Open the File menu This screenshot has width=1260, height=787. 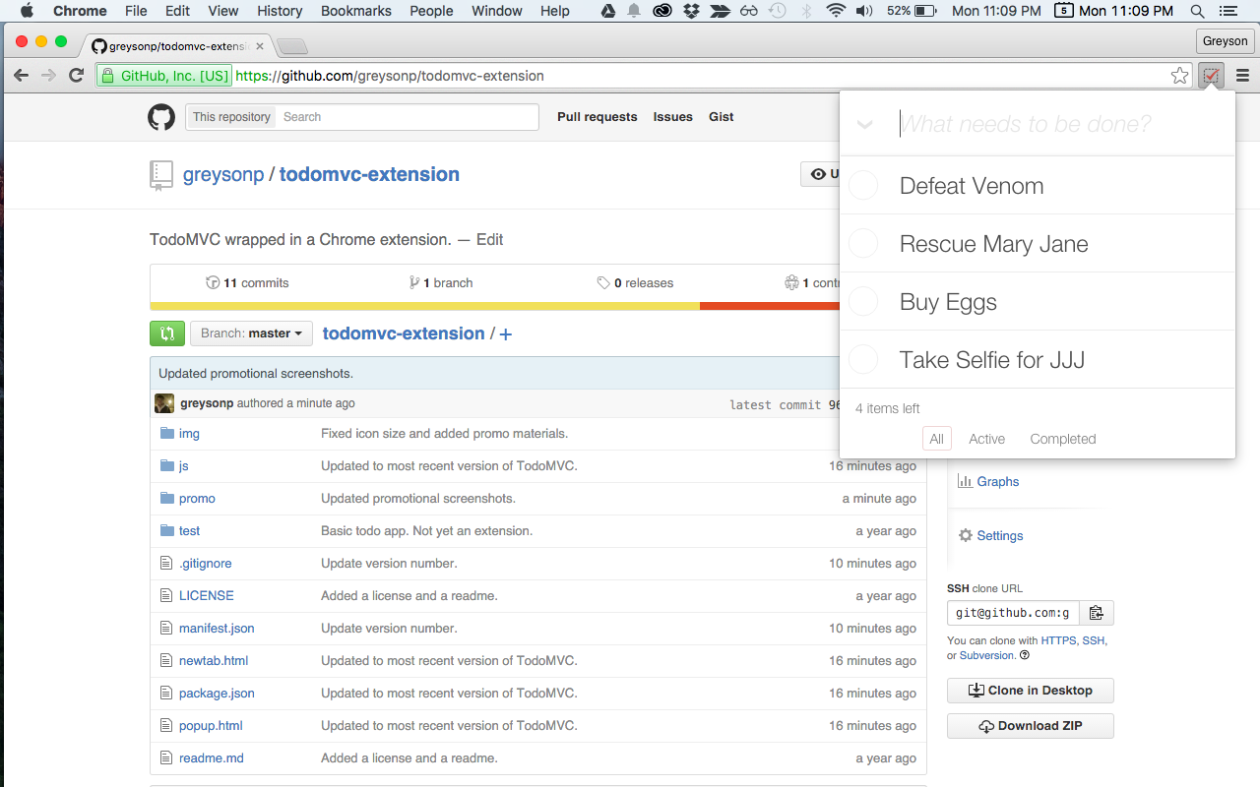[x=136, y=11]
